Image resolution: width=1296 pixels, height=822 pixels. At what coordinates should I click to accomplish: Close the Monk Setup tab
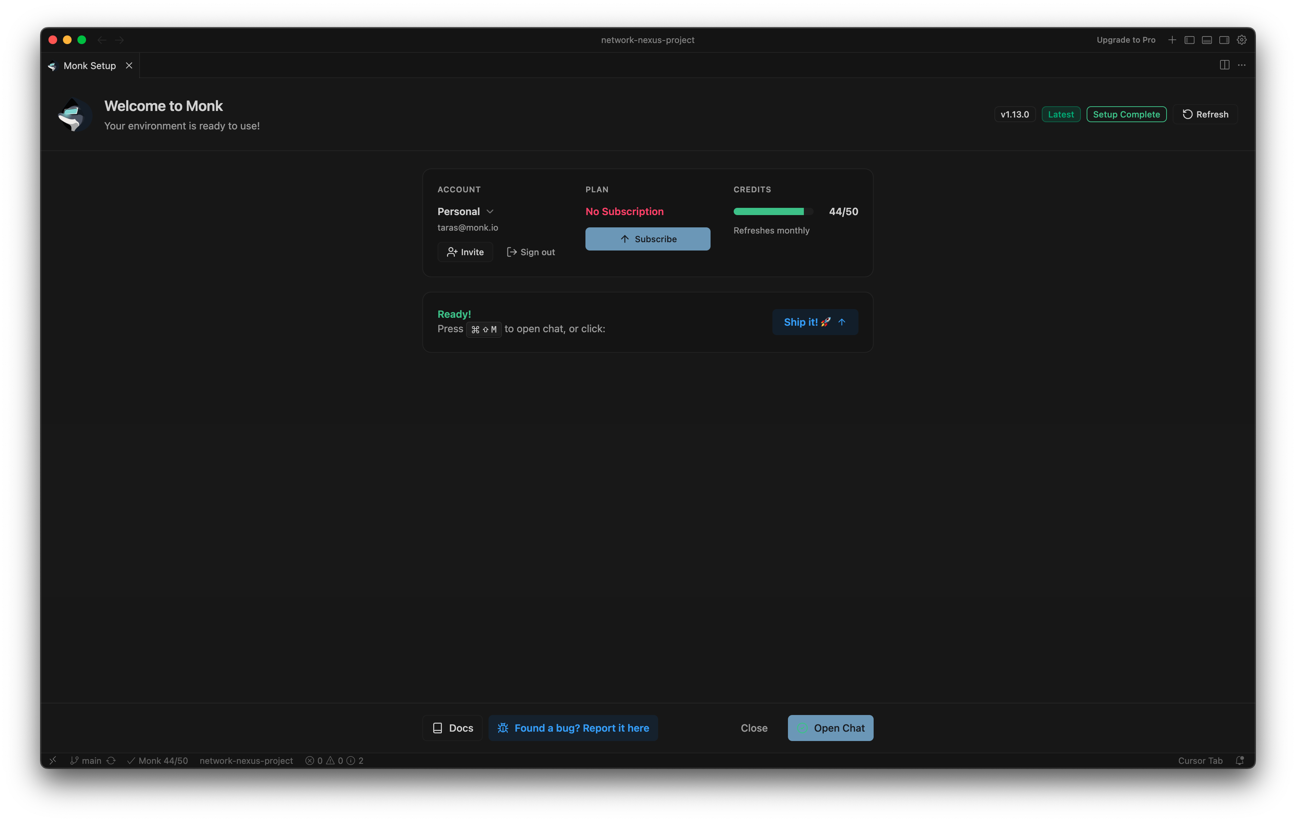pos(129,66)
